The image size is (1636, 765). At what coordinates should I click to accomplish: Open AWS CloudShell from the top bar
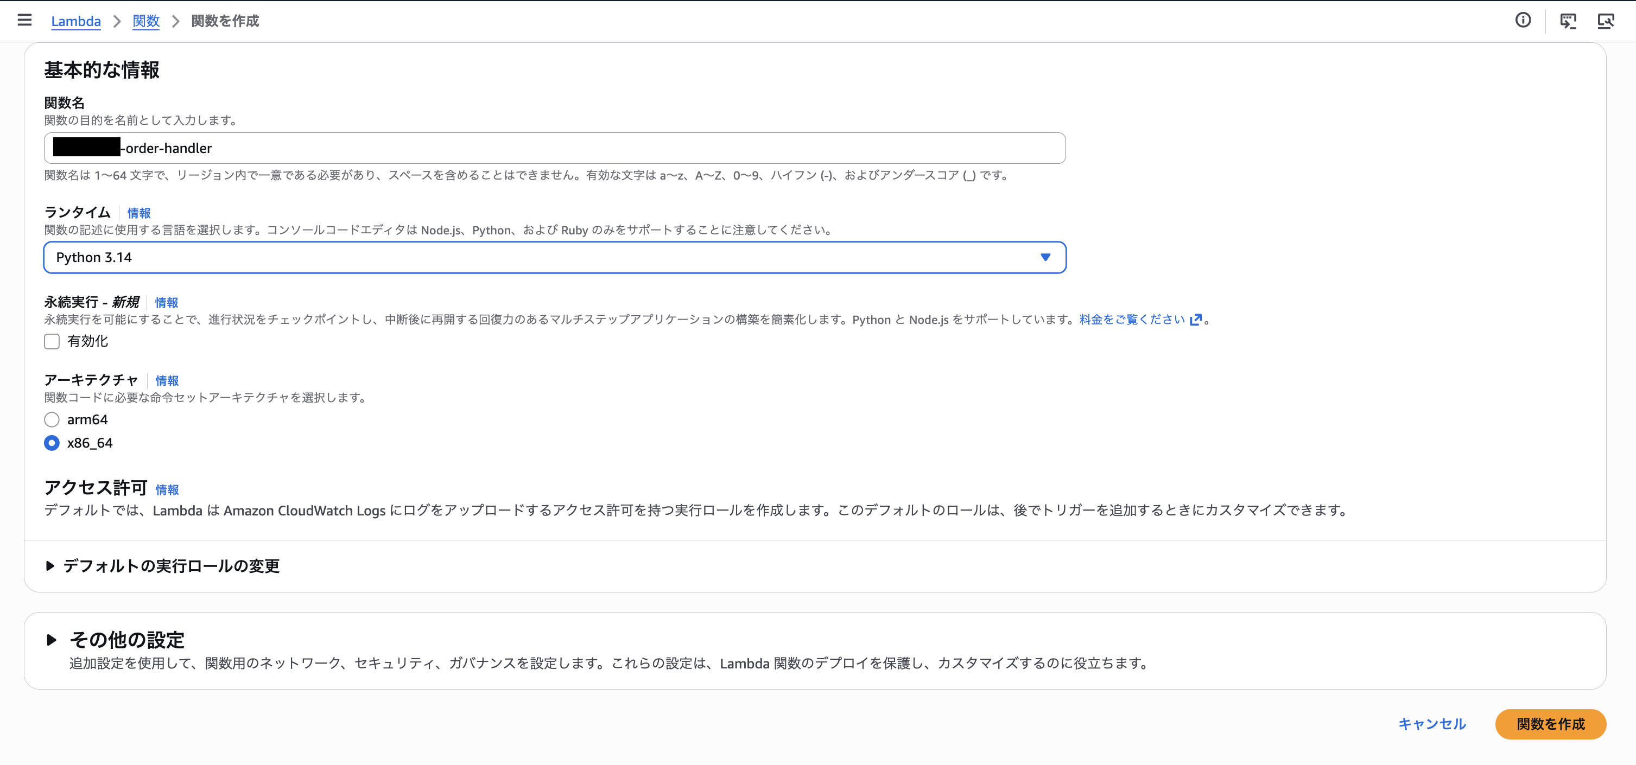[1568, 20]
